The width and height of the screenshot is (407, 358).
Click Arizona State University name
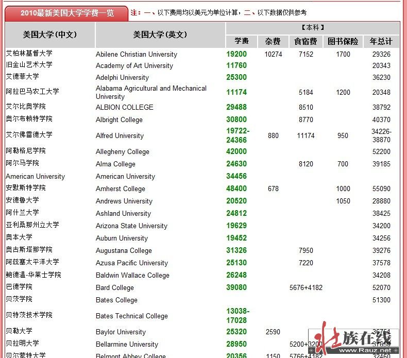[131, 226]
